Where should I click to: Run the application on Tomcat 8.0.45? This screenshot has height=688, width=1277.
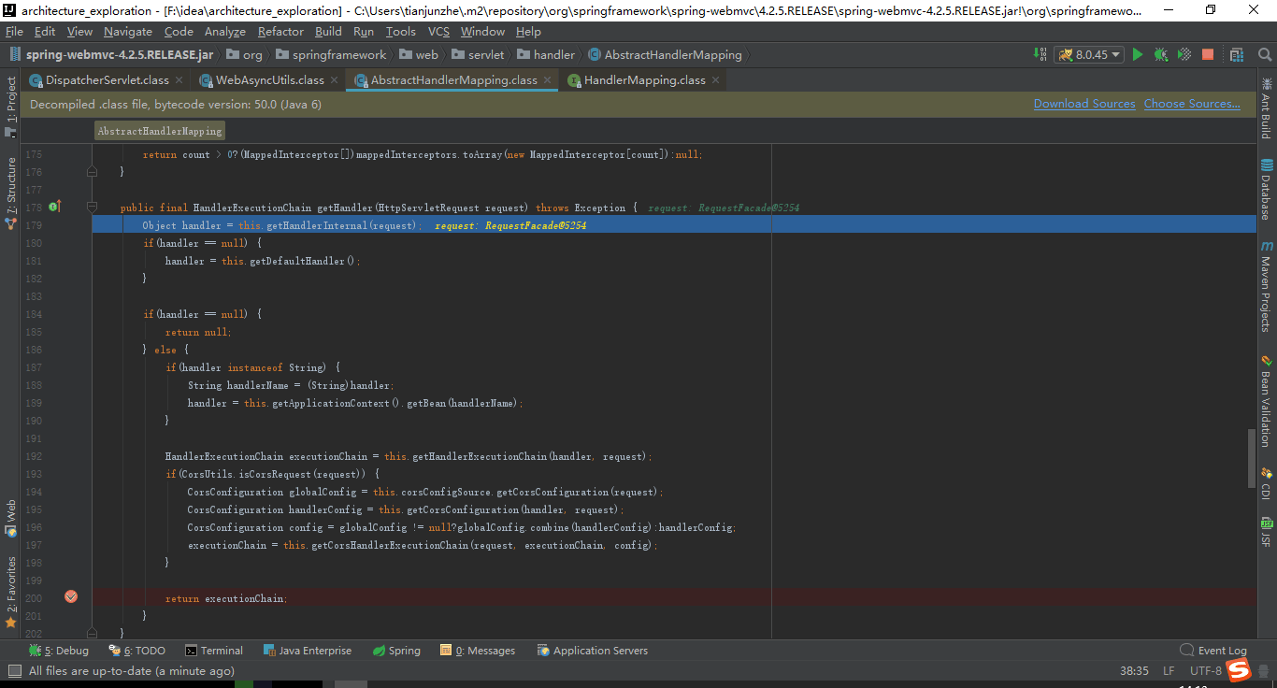[x=1137, y=55]
